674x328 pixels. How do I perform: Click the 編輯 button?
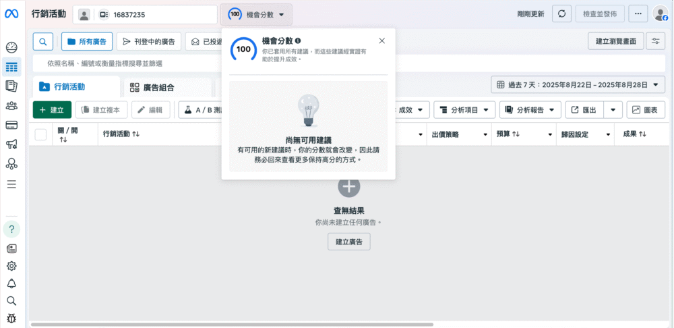coord(151,110)
